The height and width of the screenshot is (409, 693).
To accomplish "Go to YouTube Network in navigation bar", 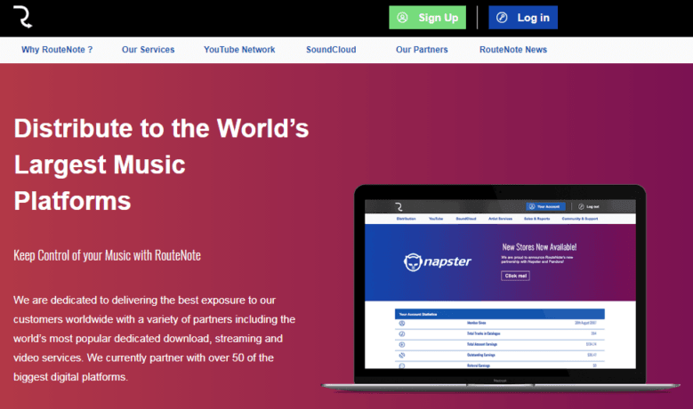I will [239, 50].
